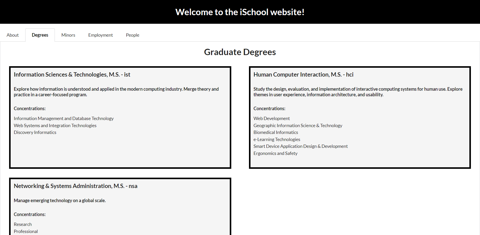
Task: Choose the Professional concentration
Action: pos(26,231)
